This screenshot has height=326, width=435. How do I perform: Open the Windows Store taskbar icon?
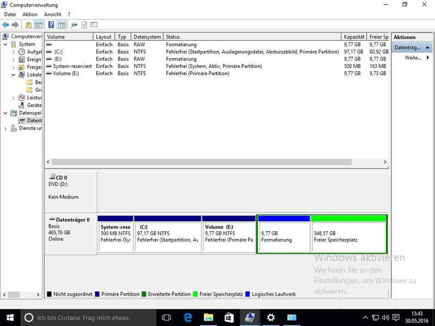pyautogui.click(x=229, y=317)
